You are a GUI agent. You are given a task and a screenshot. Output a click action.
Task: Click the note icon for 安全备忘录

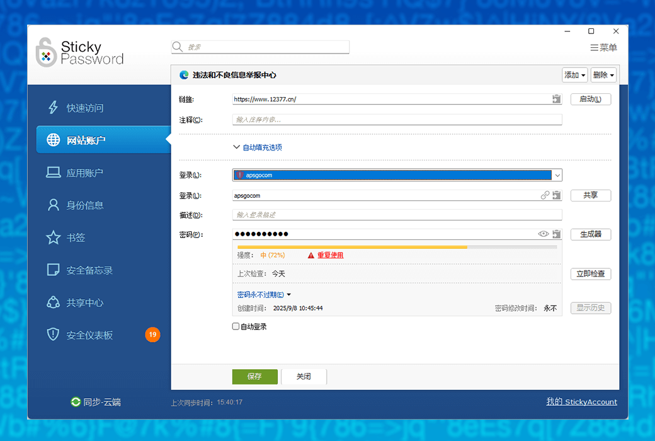53,270
